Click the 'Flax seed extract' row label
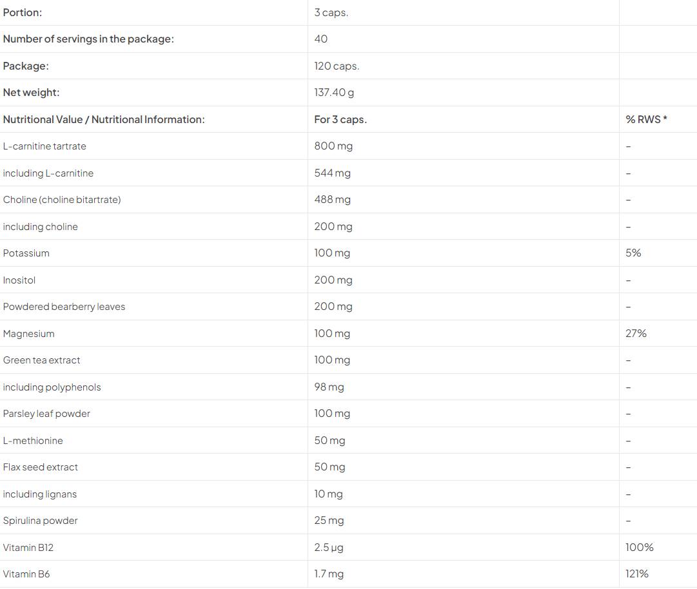 (x=41, y=467)
